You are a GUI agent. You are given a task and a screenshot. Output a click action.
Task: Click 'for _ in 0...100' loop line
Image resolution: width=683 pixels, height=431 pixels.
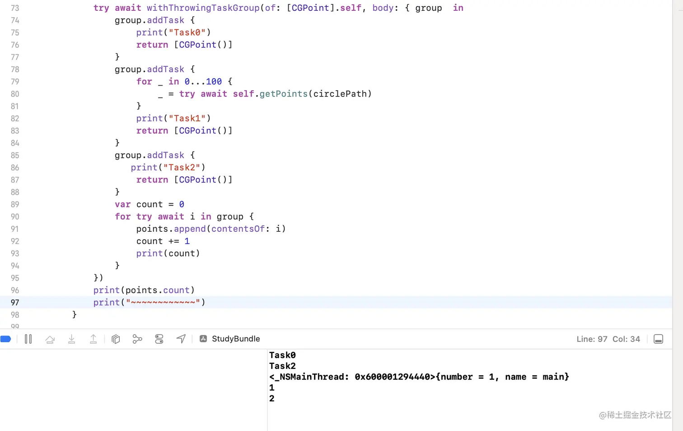[x=184, y=82]
